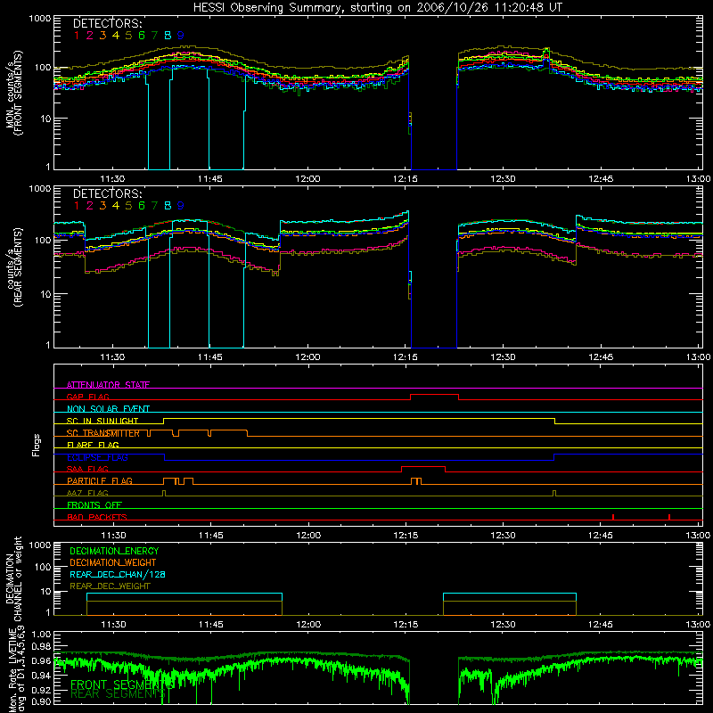This screenshot has height=713, width=713.
Task: Select green detector 6 in rear segments legend
Action: coord(142,206)
